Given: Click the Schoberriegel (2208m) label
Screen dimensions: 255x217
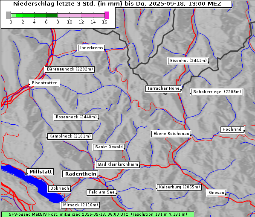Looking at the screenshot, I should tap(217, 92).
